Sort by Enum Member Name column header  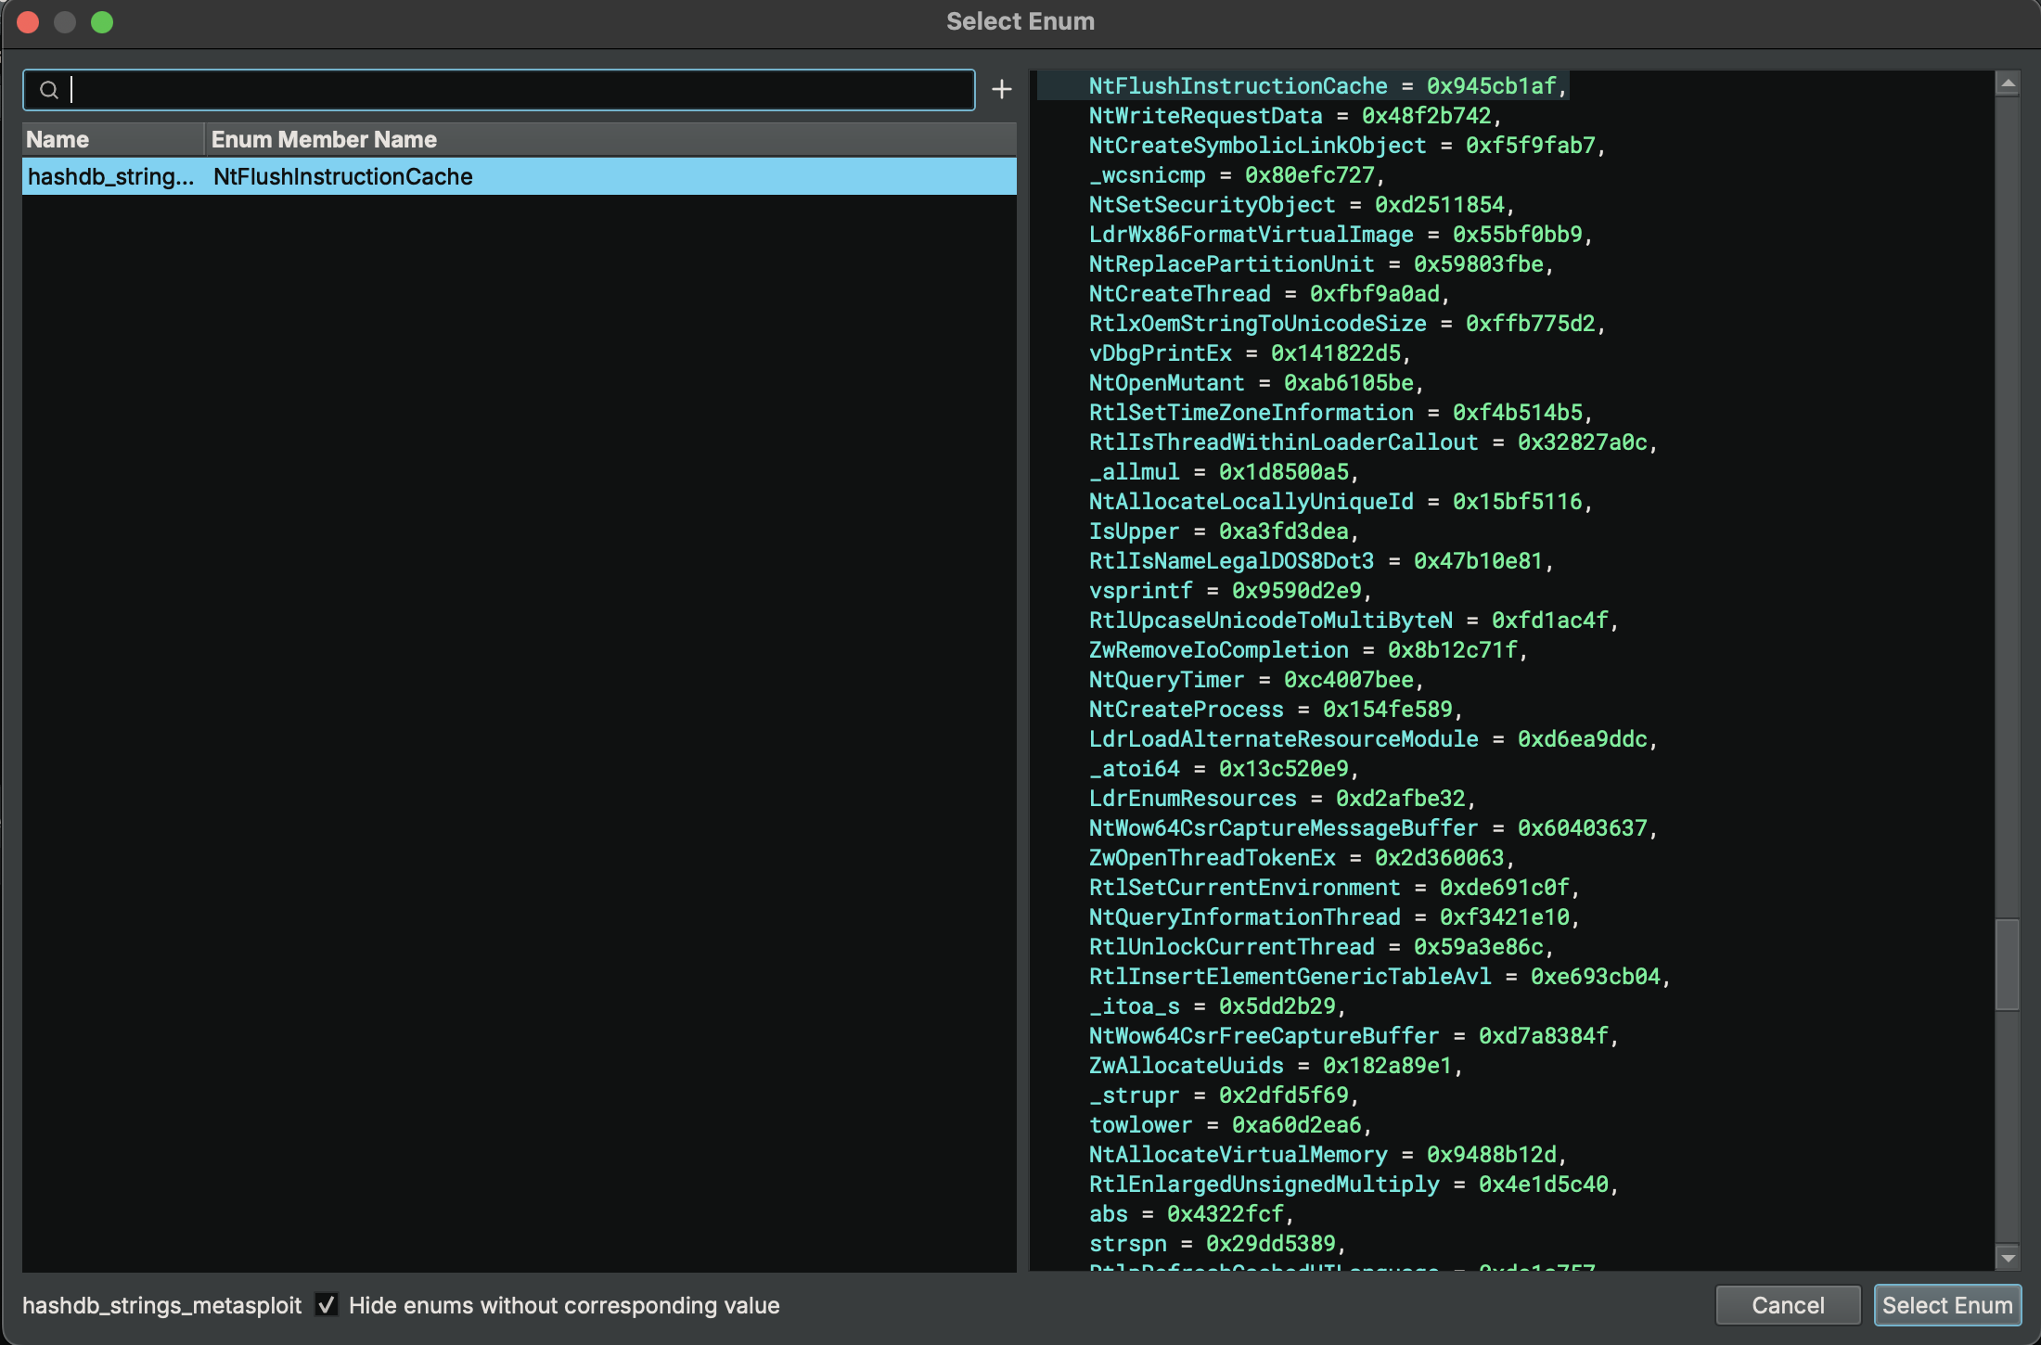[610, 139]
